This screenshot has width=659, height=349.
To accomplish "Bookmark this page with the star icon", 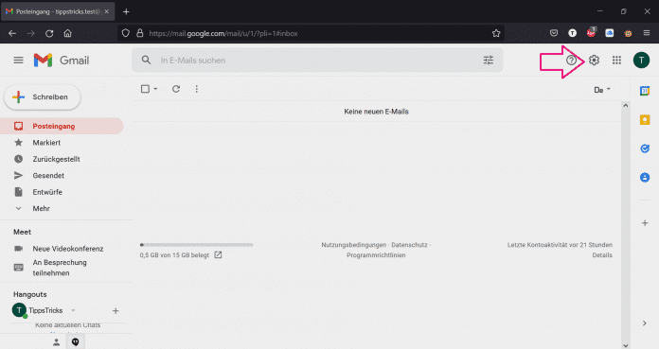I will coord(496,33).
